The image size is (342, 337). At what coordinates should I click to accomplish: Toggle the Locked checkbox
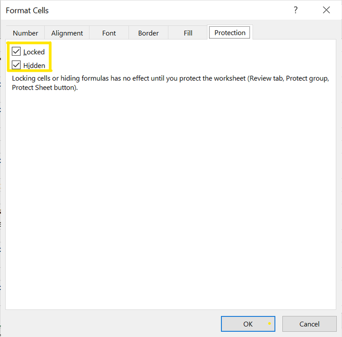[x=16, y=52]
